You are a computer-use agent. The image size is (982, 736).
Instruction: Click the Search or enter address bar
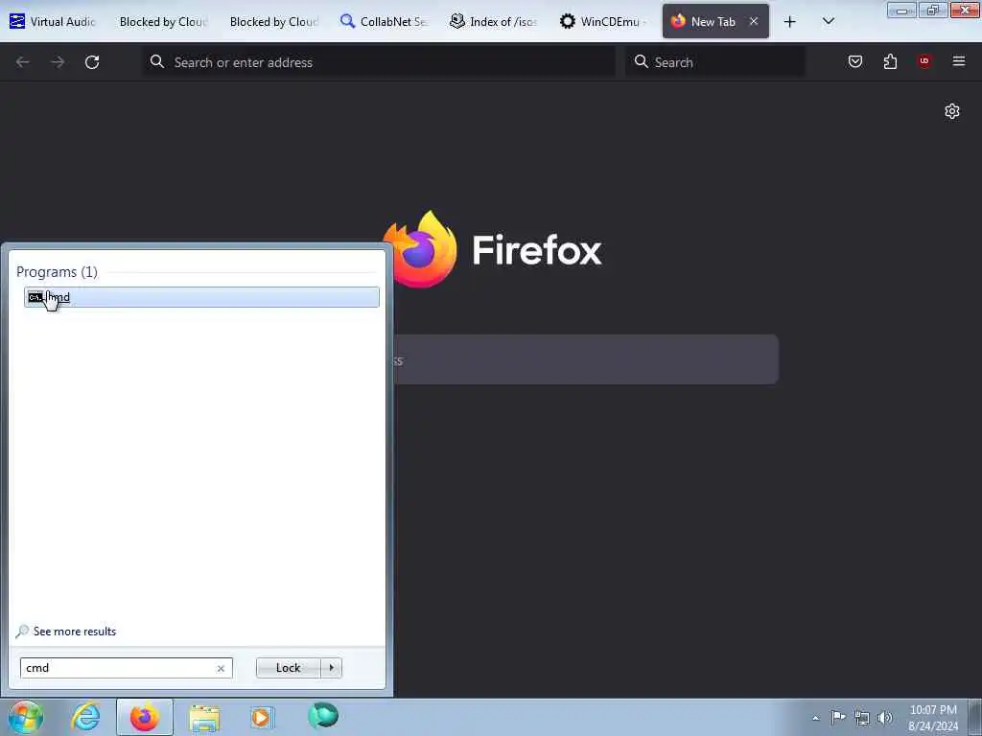click(x=379, y=62)
